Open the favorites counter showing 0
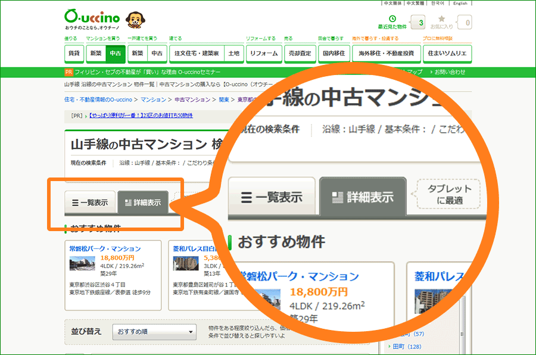 (468, 23)
